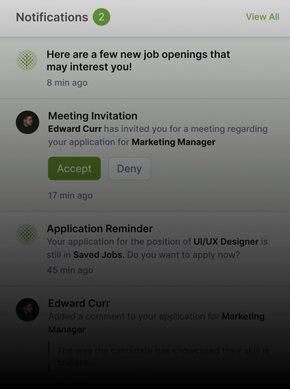Accept the meeting invitation
The width and height of the screenshot is (290, 389).
pos(74,168)
